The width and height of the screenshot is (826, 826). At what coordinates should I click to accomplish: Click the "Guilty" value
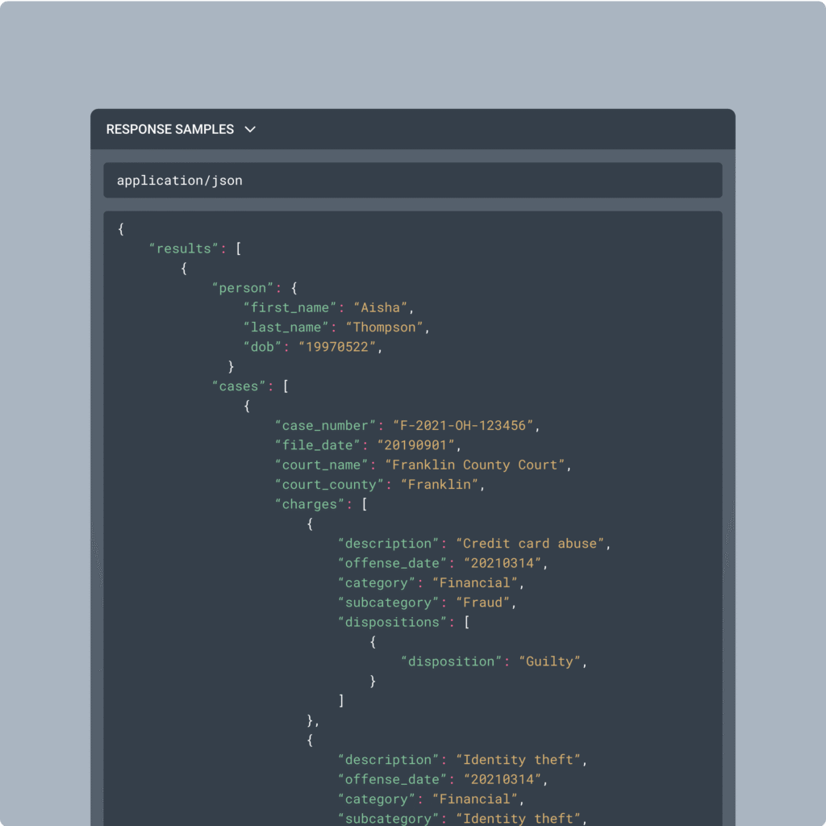tap(549, 661)
